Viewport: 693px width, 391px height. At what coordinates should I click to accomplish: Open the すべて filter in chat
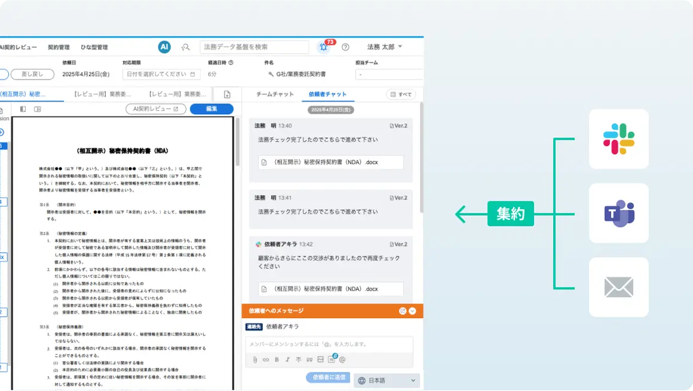401,94
